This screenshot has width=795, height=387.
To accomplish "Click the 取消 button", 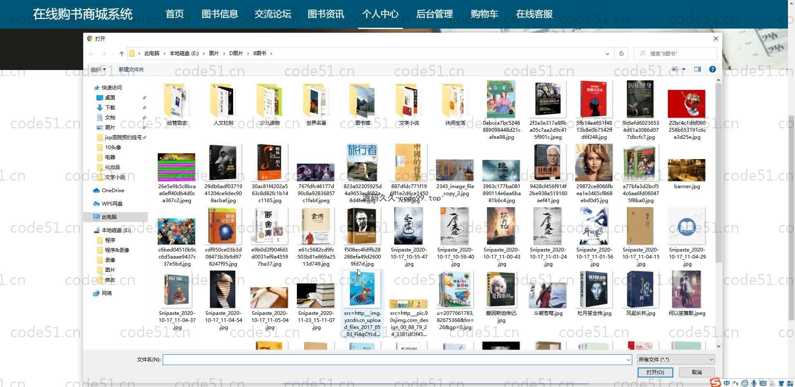I will pyautogui.click(x=697, y=372).
